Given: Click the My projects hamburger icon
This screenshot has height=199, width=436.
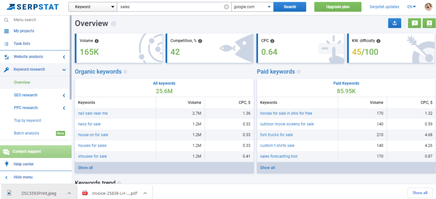Looking at the screenshot, I should (x=6, y=31).
